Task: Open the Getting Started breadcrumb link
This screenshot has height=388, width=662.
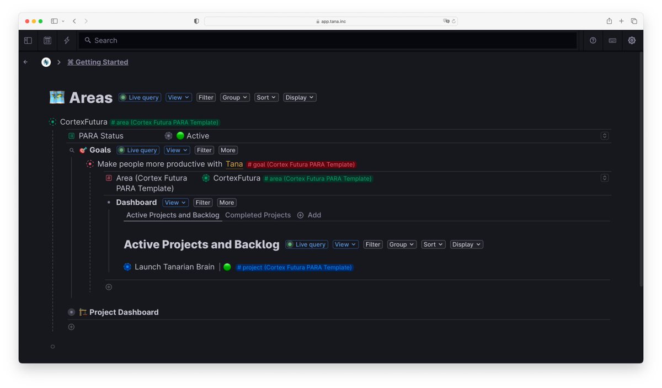Action: click(x=98, y=62)
